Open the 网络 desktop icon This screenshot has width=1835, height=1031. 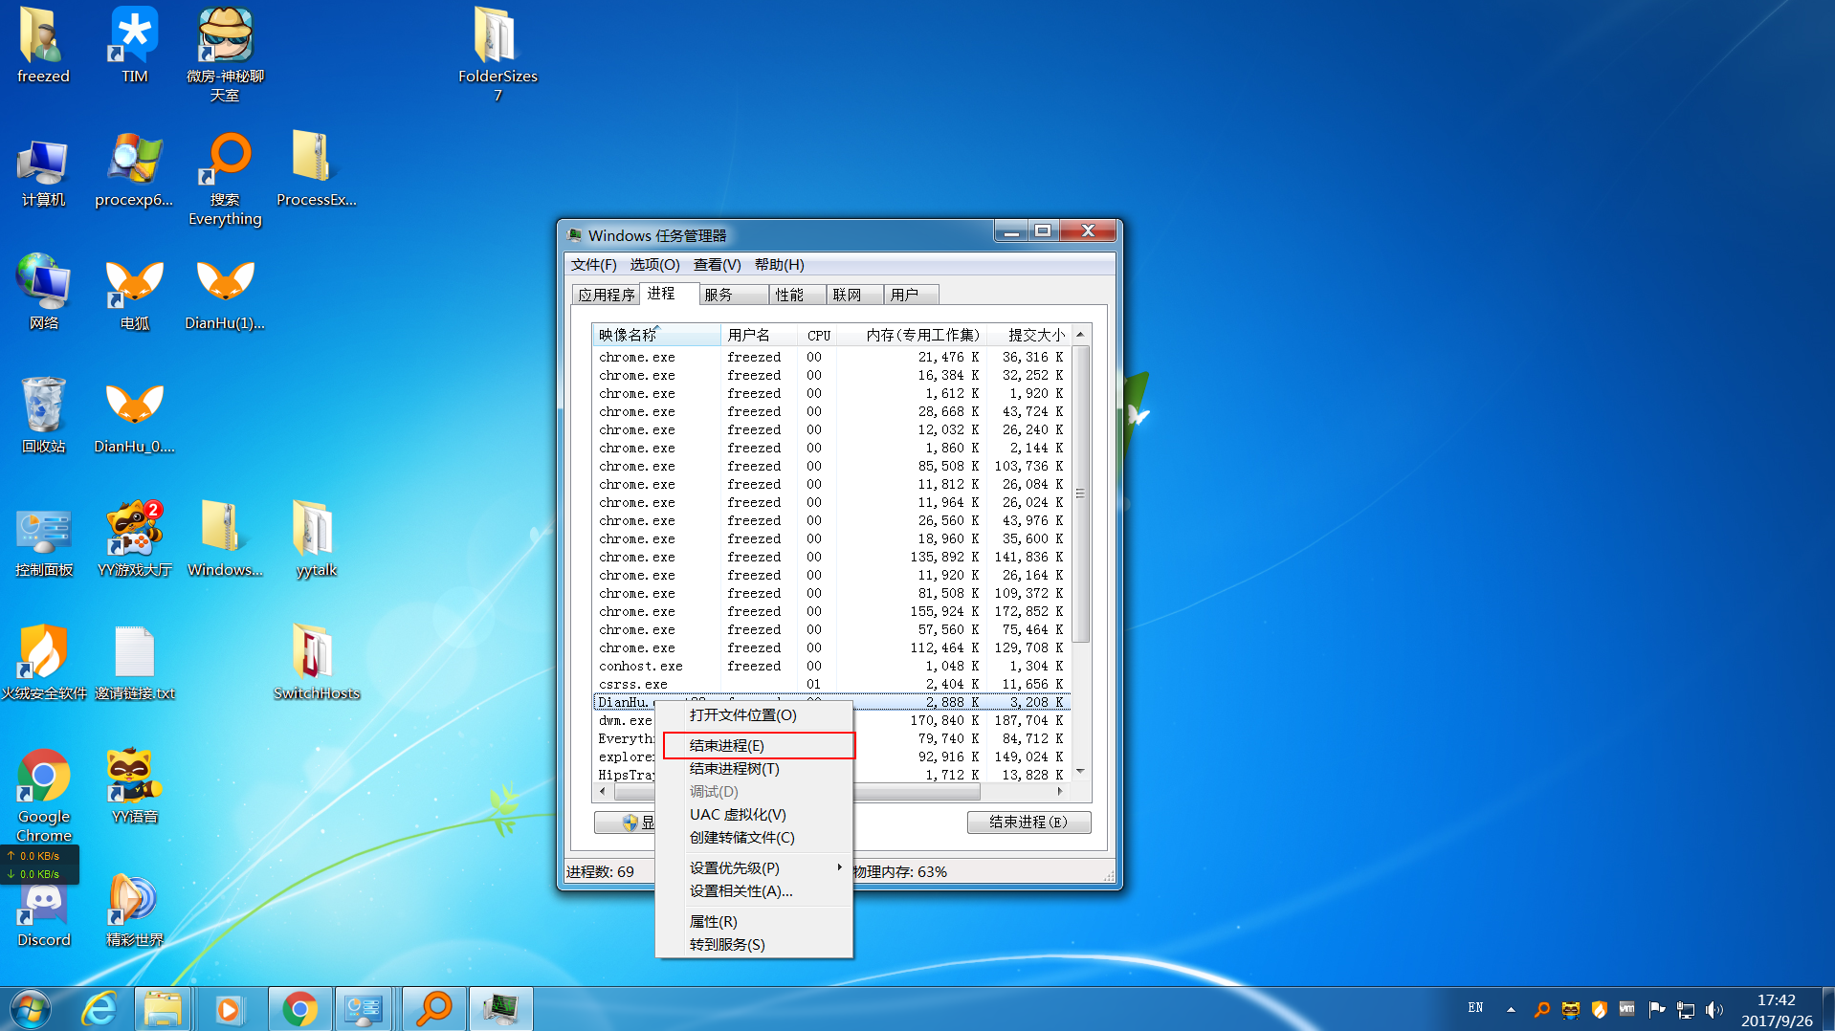43,293
